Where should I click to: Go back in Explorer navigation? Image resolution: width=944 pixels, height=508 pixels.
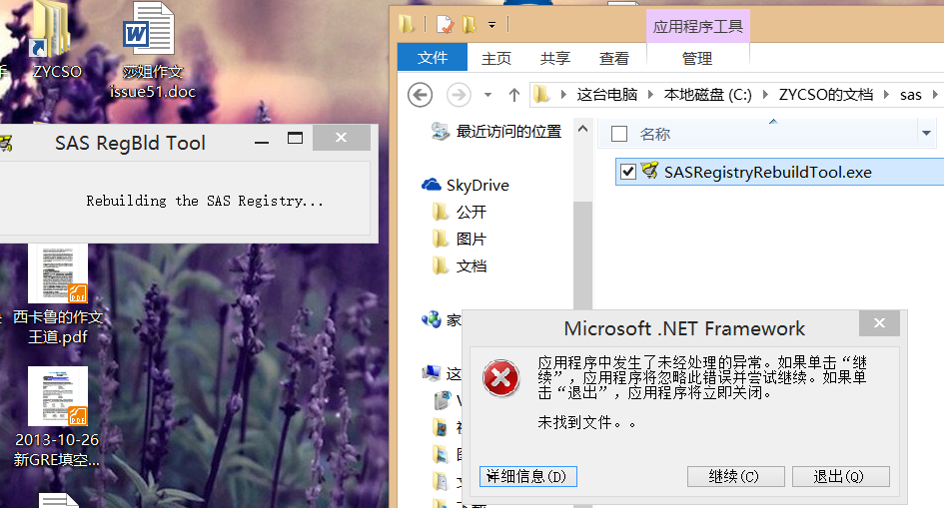(420, 95)
